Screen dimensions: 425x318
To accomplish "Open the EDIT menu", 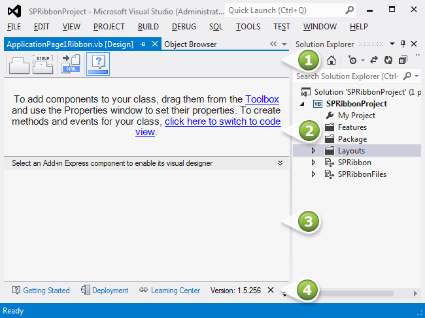I will tap(41, 27).
